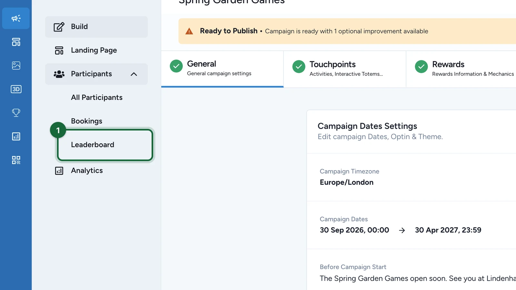This screenshot has height=290, width=516.
Task: Go to Landing Page section
Action: click(96, 50)
